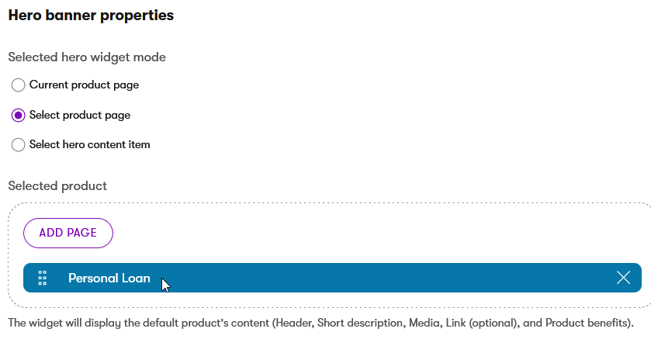Click the Select product page radio circle
The image size is (651, 339).
(x=18, y=115)
